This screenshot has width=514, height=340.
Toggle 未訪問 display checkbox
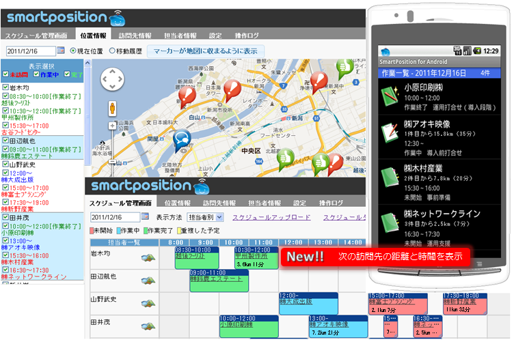click(5, 74)
